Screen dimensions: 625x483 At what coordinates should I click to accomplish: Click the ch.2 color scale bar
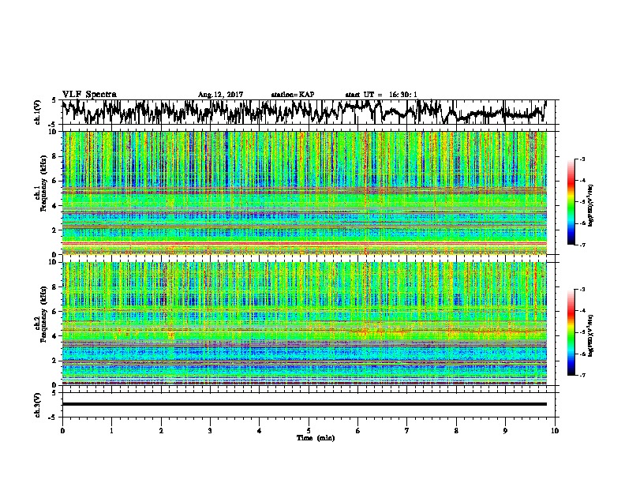click(x=571, y=332)
